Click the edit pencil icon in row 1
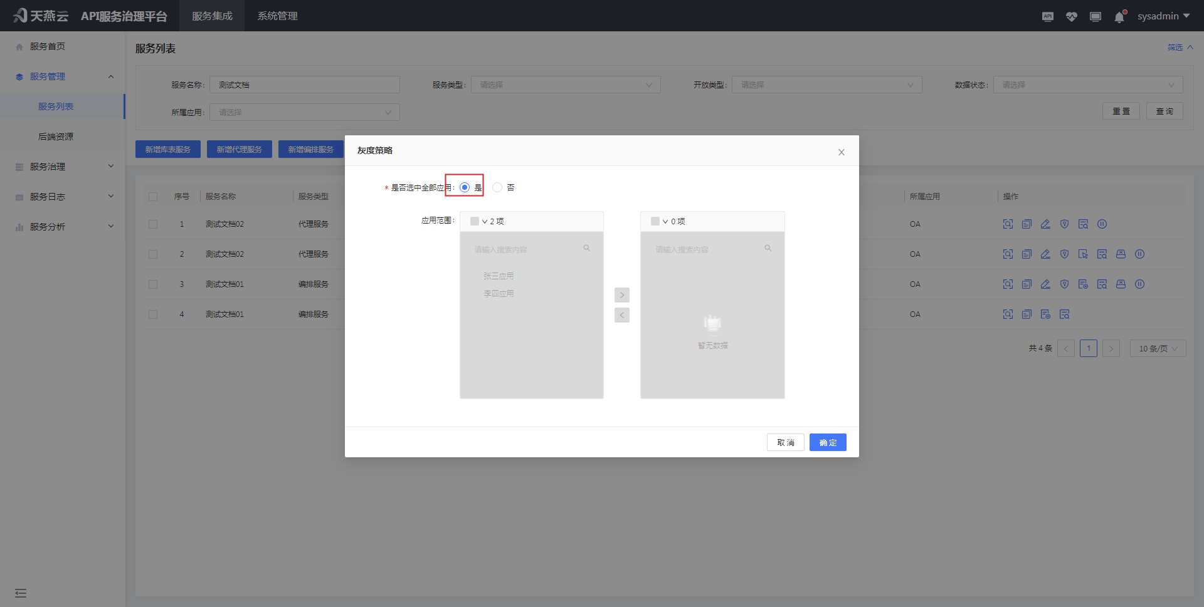 (x=1045, y=224)
